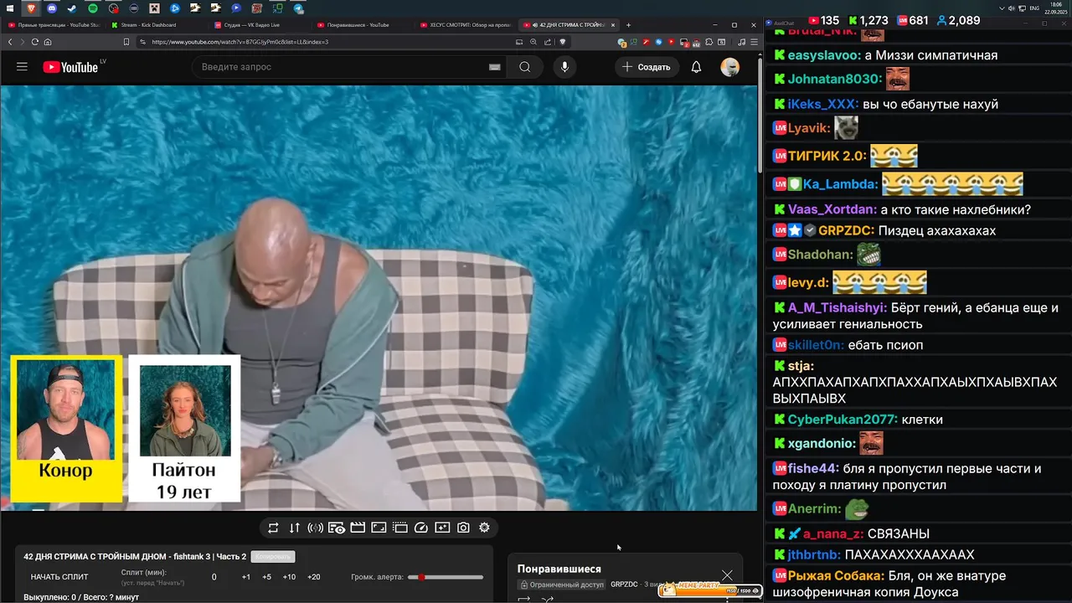Click the MEME PARTY goal widget
1072x603 pixels.
(x=711, y=590)
